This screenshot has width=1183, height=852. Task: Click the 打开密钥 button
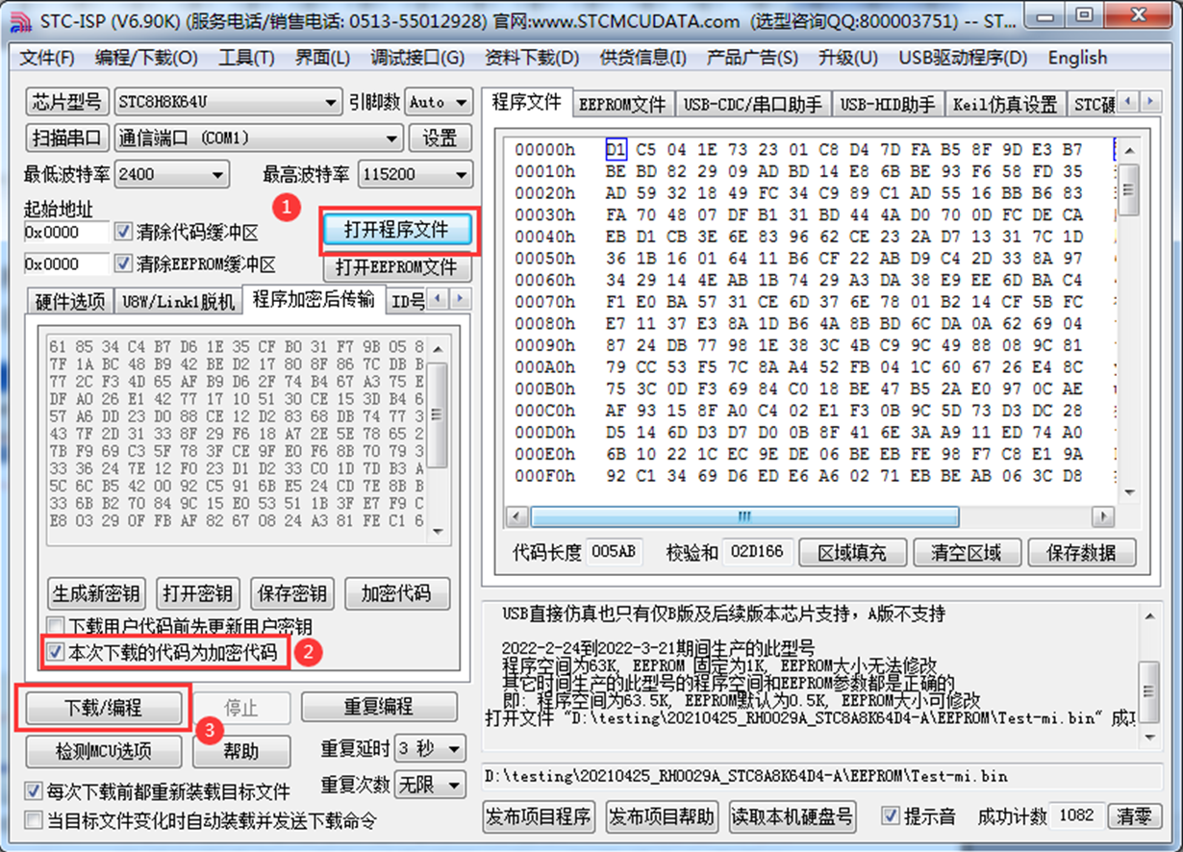click(x=197, y=593)
